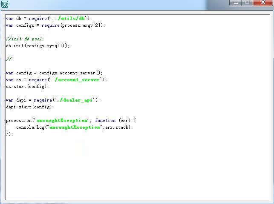Click the as.start(config); line
The width and height of the screenshot is (274, 204).
tap(27, 86)
